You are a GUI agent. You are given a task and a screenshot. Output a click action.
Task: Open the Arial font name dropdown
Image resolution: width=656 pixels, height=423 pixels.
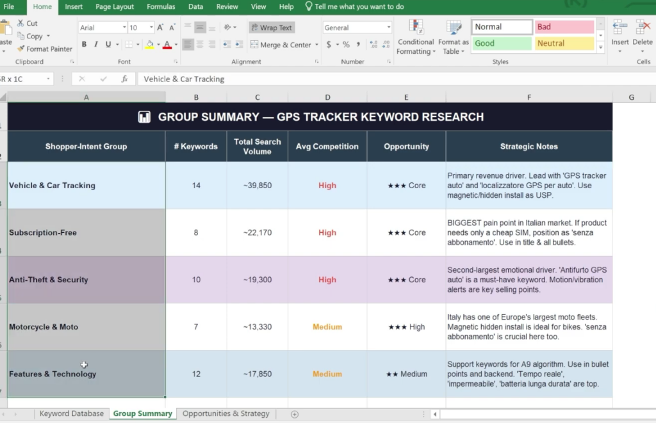(x=124, y=28)
